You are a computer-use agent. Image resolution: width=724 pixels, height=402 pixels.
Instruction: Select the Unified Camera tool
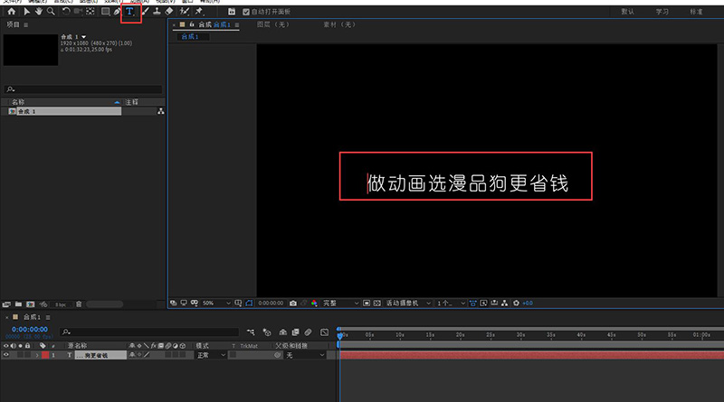pyautogui.click(x=78, y=12)
